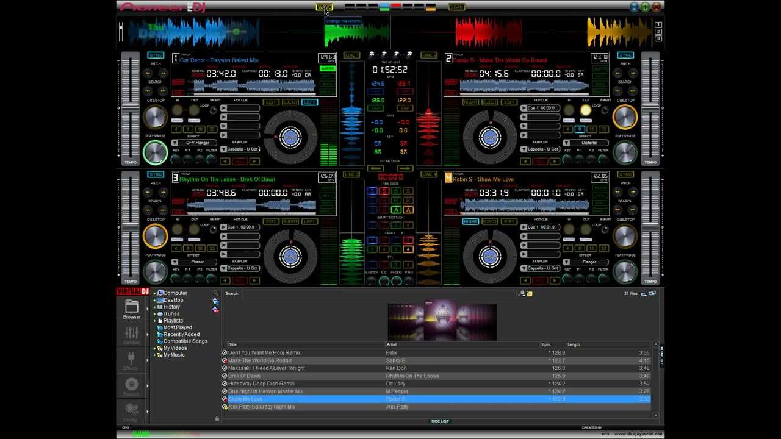This screenshot has width=781, height=439.
Task: Click deck 1 first hot cue arrow
Action: click(223, 108)
